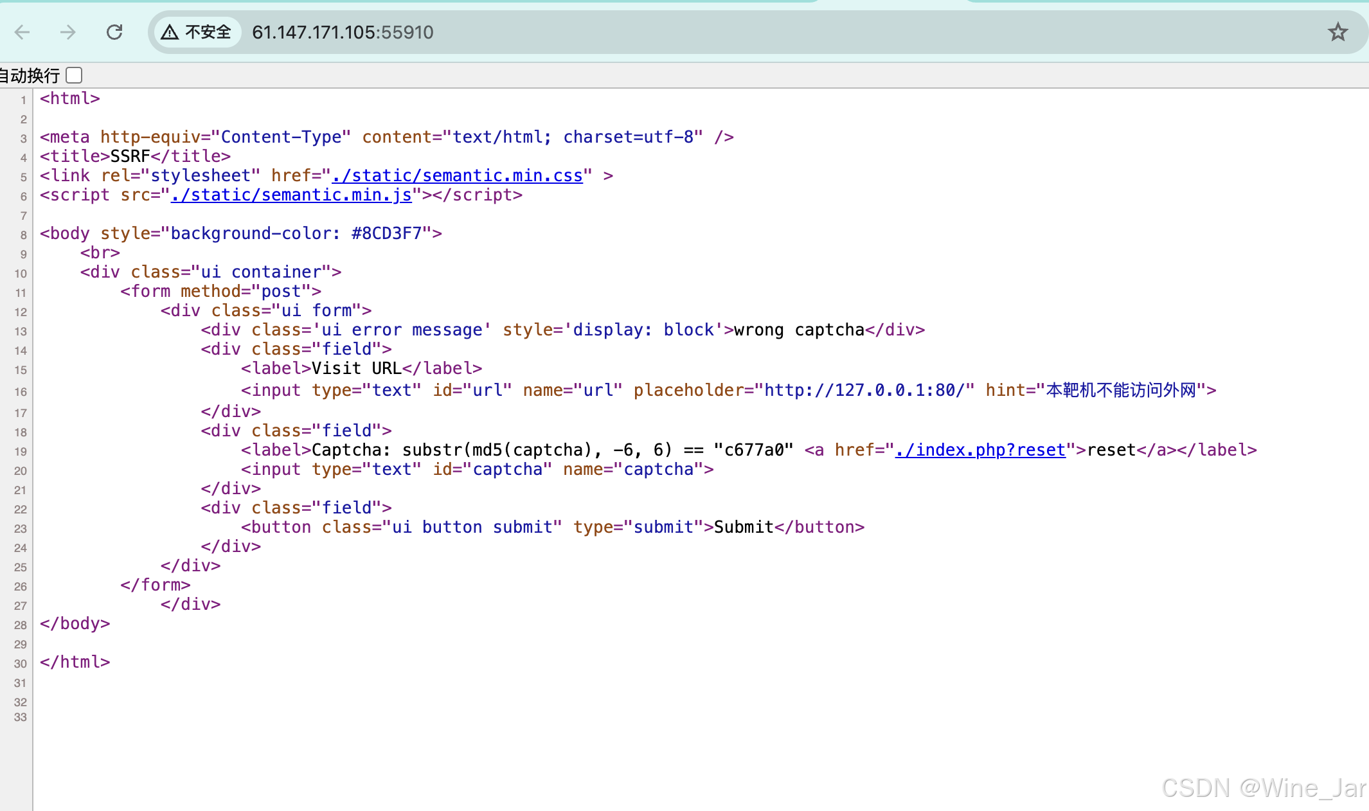Click the 'reset' anchor text on line 19
1369x811 pixels.
coord(1111,450)
